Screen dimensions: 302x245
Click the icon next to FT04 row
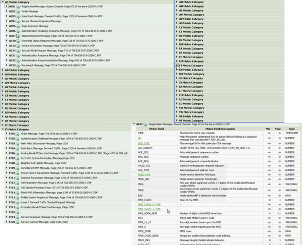pos(17,149)
